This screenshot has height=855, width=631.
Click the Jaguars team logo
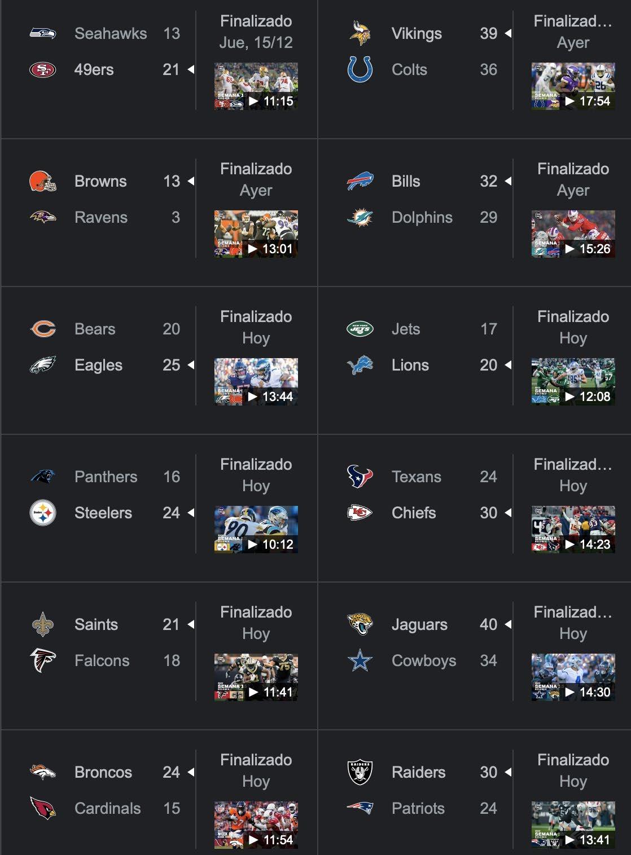(360, 624)
